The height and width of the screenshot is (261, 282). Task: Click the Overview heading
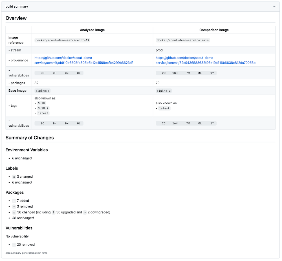[x=16, y=18]
